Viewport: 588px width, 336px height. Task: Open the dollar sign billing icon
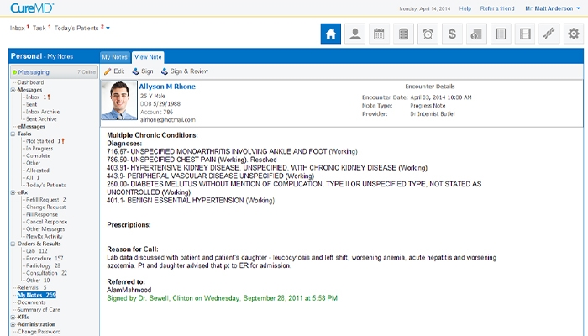(x=452, y=34)
